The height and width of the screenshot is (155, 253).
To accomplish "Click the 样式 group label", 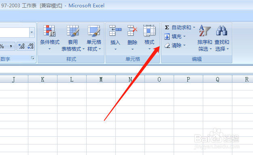I will 71,59.
